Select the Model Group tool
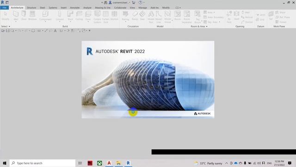 click(x=167, y=17)
